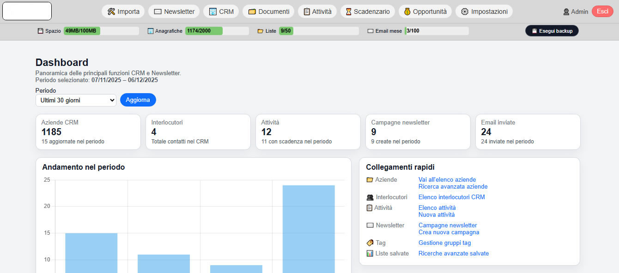Image resolution: width=619 pixels, height=273 pixels.
Task: Open Ricerca avanzata aziende link
Action: (x=453, y=187)
